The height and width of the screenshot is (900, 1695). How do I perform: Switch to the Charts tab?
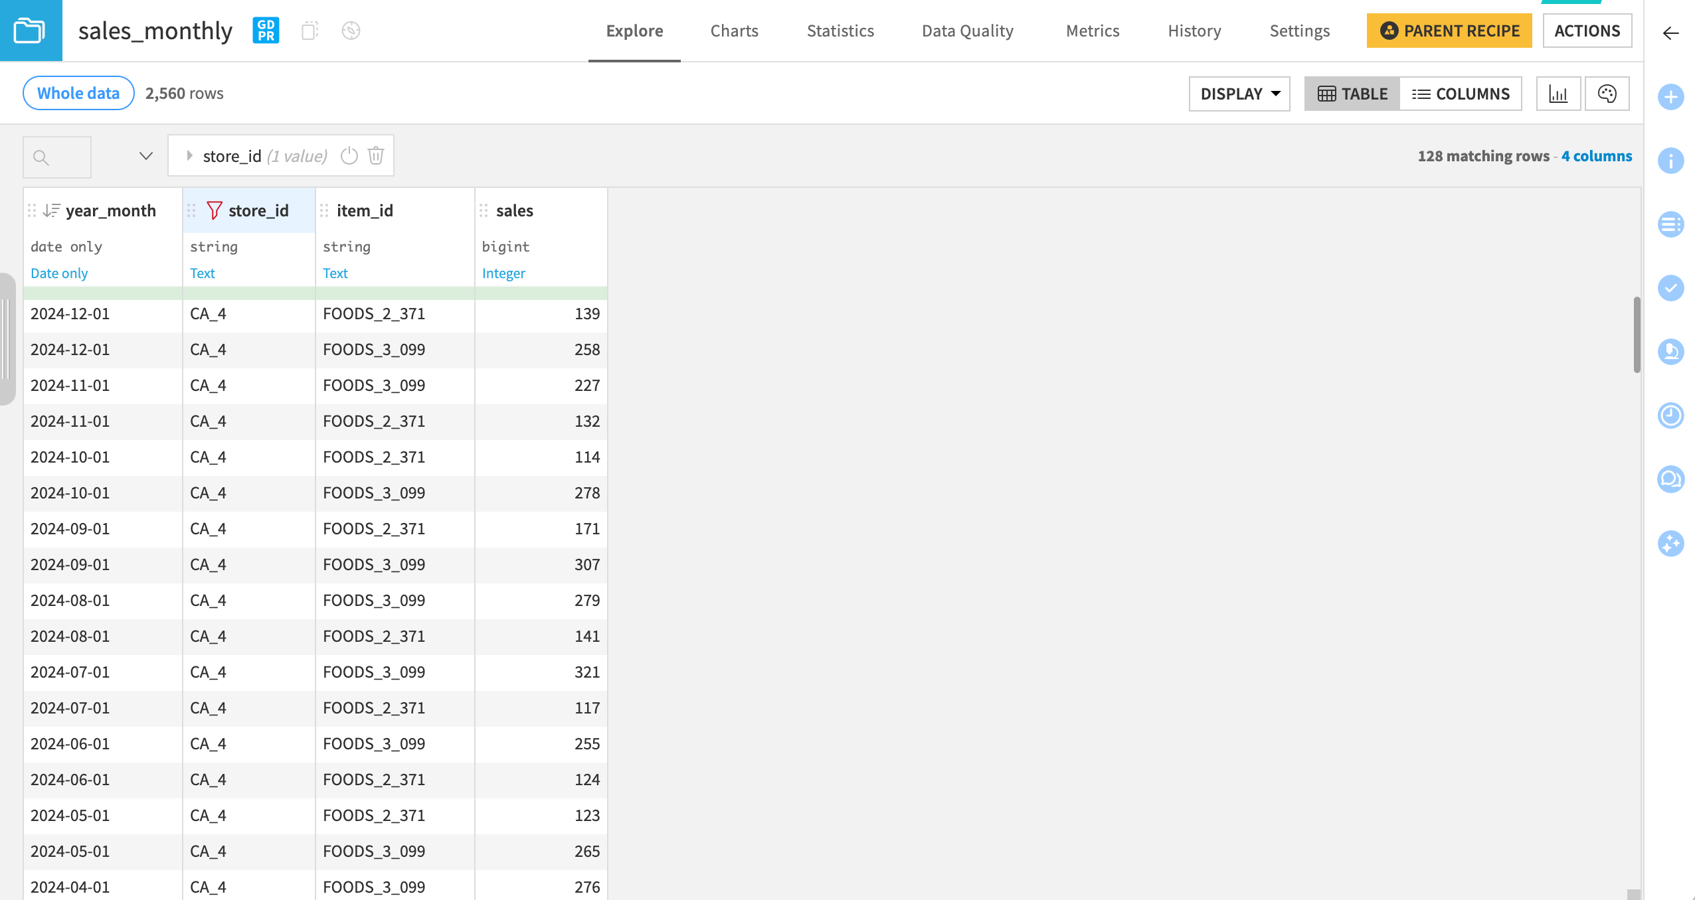[x=734, y=31]
